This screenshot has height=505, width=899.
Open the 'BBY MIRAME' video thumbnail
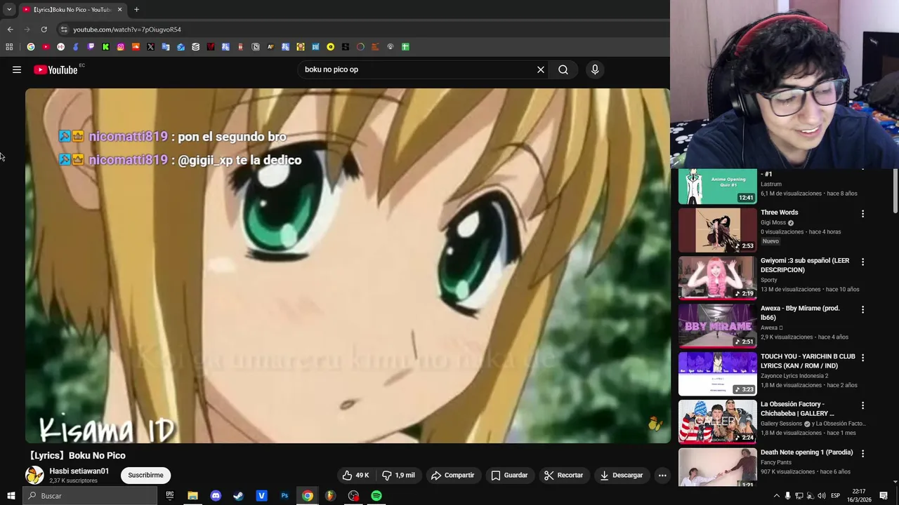[x=717, y=326]
